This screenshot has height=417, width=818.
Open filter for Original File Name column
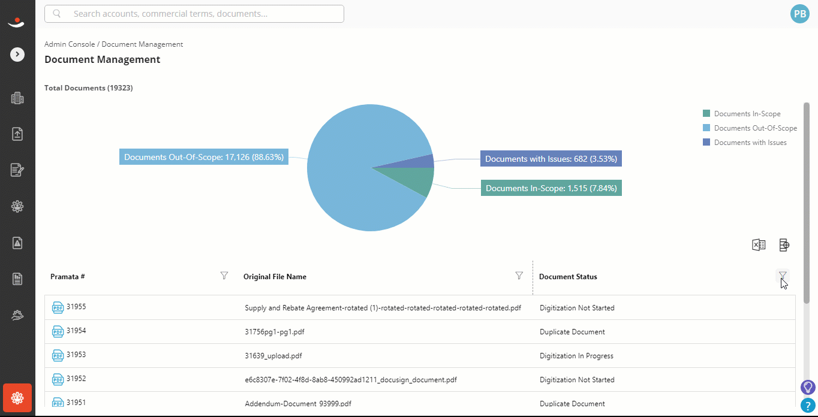pyautogui.click(x=519, y=276)
